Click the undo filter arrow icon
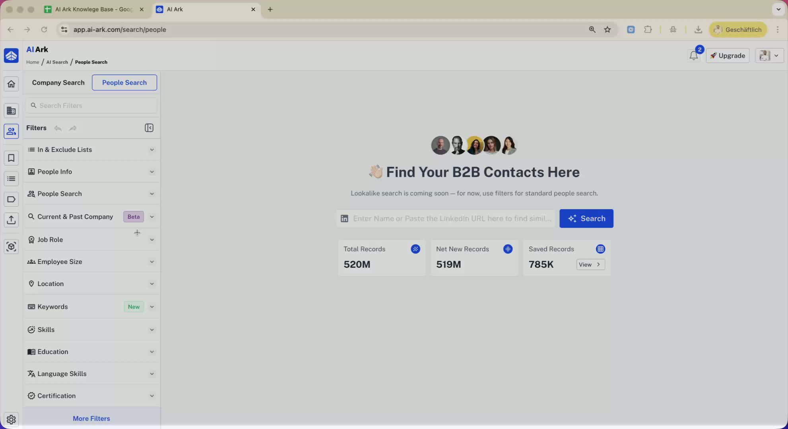The width and height of the screenshot is (788, 429). (x=58, y=128)
